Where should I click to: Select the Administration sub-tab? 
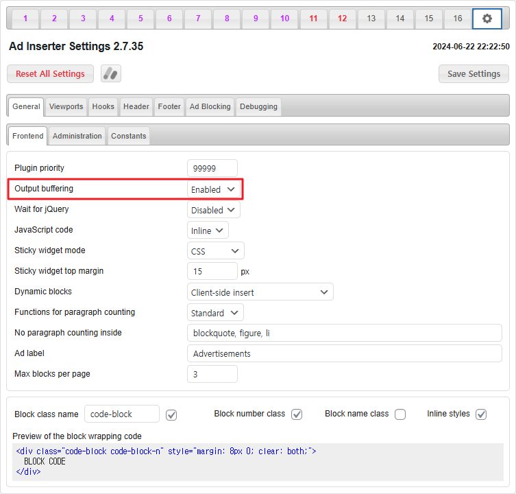[x=77, y=136]
